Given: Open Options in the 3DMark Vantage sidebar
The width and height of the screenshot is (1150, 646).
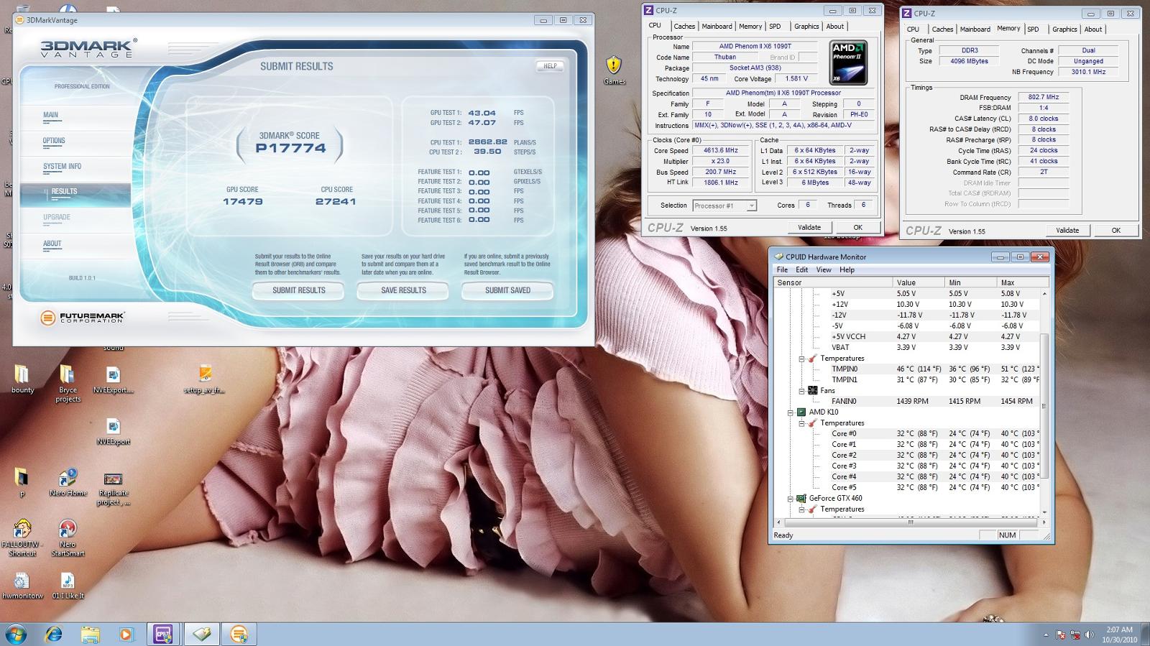Looking at the screenshot, I should (x=54, y=141).
